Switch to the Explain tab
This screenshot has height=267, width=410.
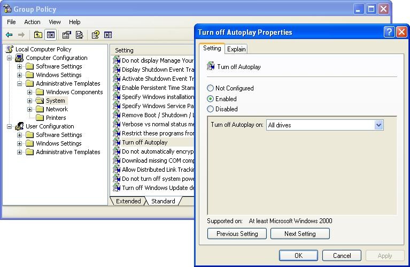pyautogui.click(x=236, y=49)
